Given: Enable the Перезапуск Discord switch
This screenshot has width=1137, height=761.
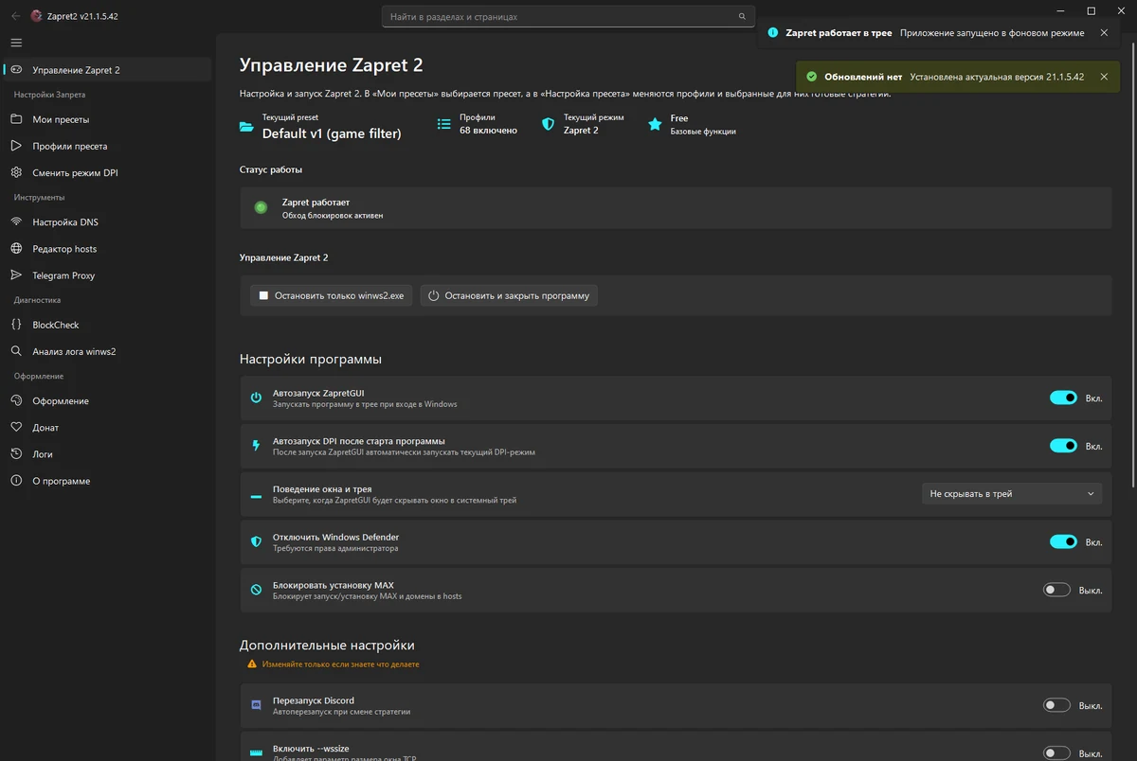Looking at the screenshot, I should (1056, 705).
